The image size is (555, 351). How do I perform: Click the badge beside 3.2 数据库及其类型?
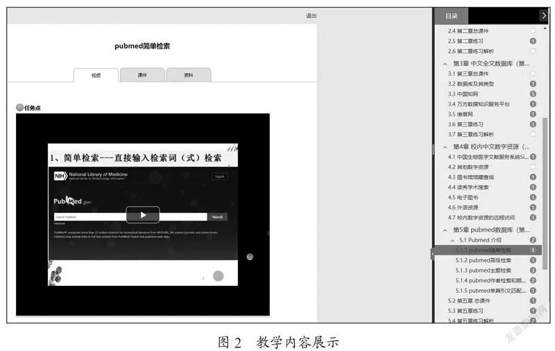(x=533, y=84)
